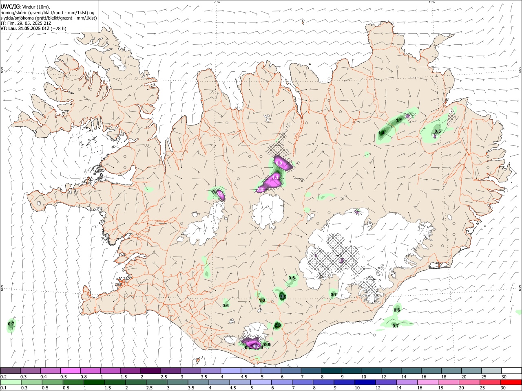Click the lavender rain swatch between 14 and 16
The width and height of the screenshot is (522, 391).
click(407, 382)
